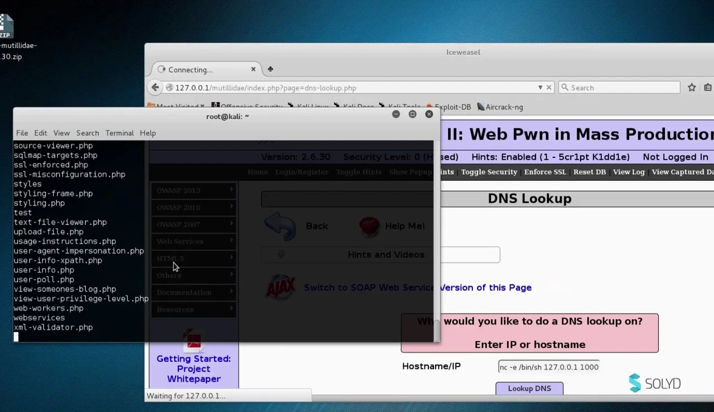Close the Connecting... tab
714x412 pixels.
tap(253, 69)
